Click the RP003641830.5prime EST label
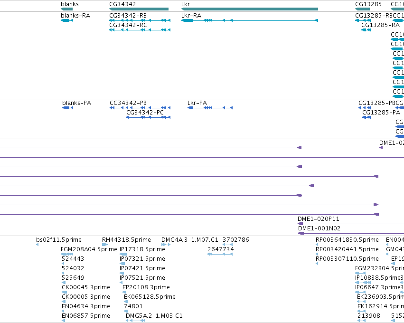Screen dimensions: 404x323 coord(348,240)
